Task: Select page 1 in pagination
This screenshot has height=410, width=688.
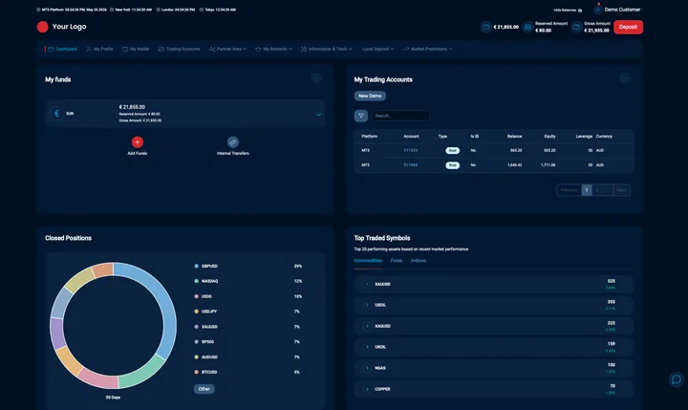Action: pos(587,190)
